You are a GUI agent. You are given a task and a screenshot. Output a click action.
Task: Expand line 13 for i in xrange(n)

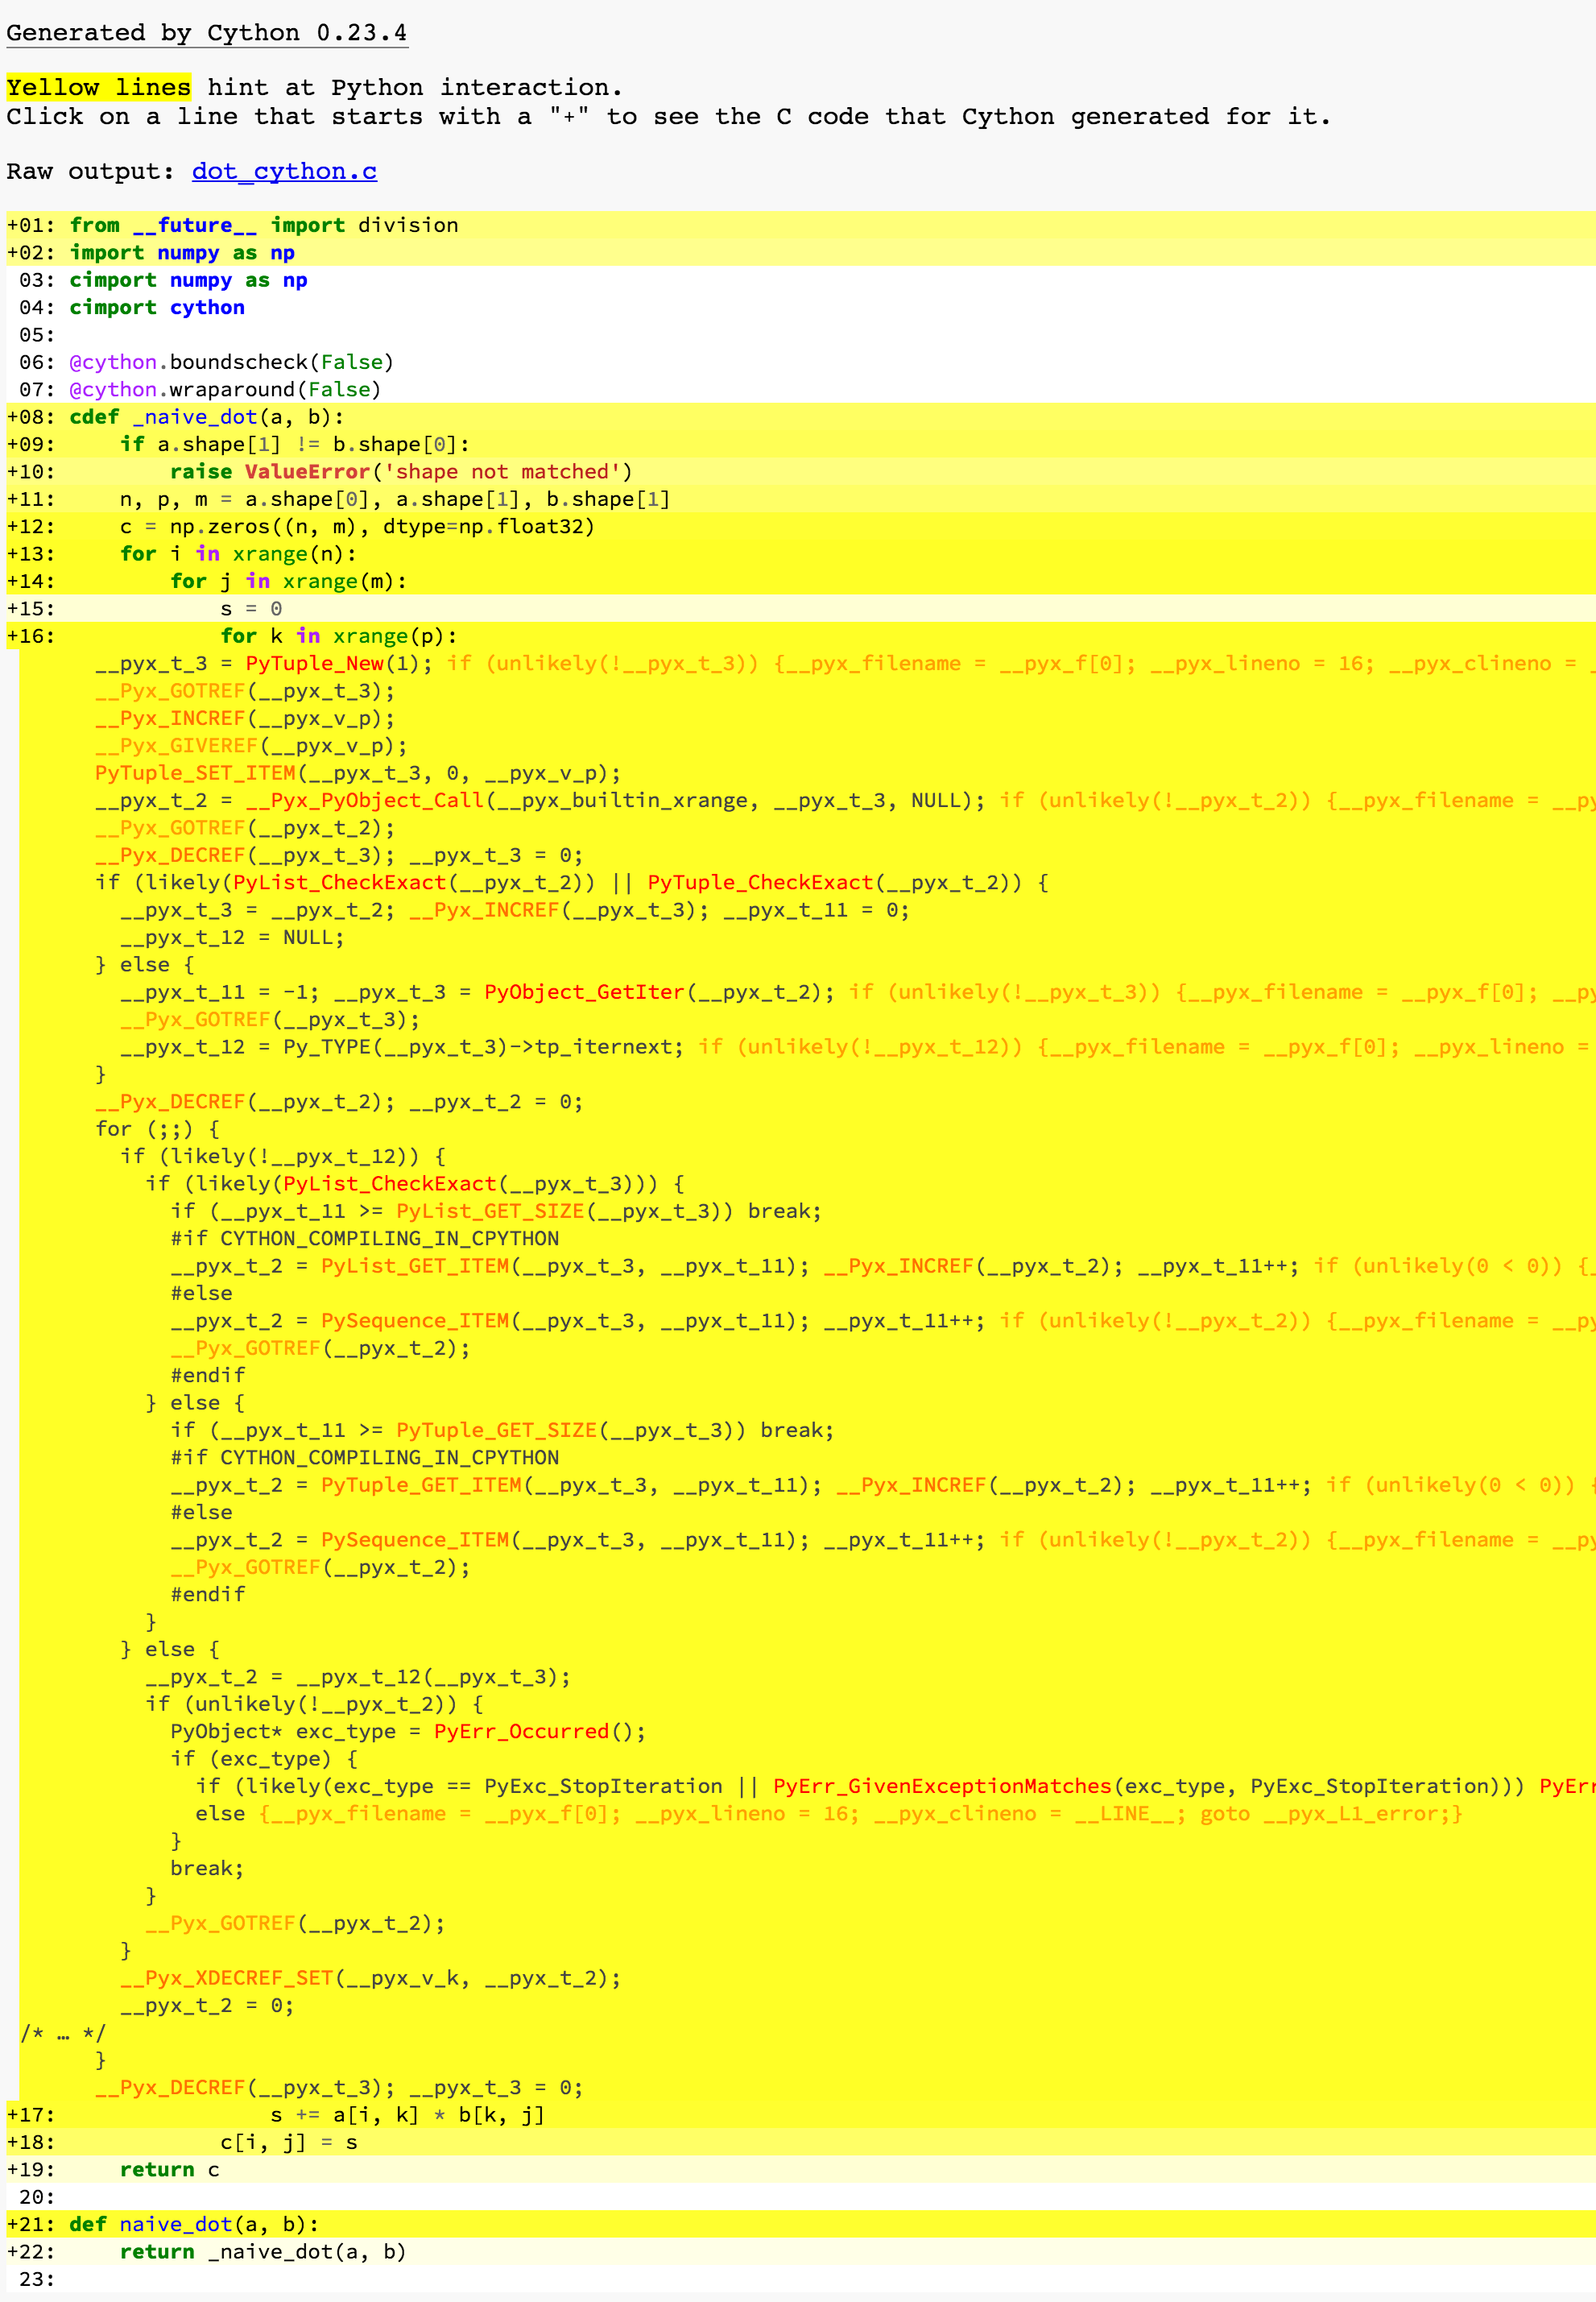click(237, 554)
